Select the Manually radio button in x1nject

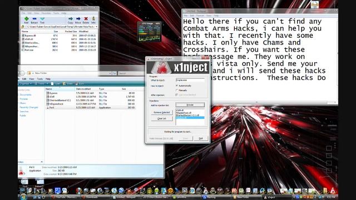(177, 90)
